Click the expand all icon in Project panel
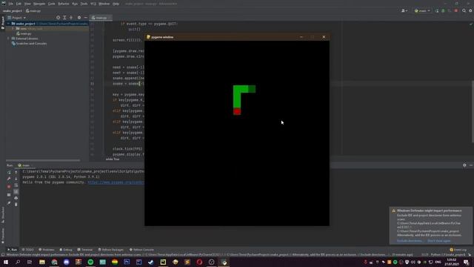This screenshot has height=267, width=474. point(64,18)
